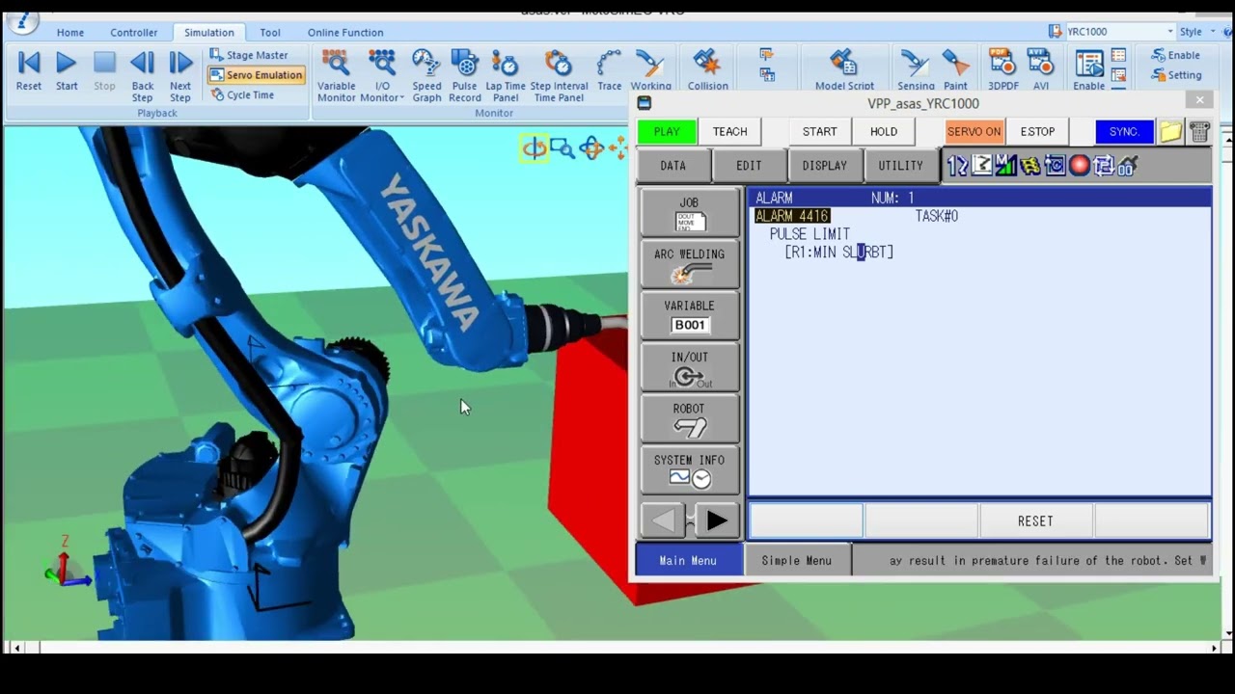Open the EDIT pendant menu
The width and height of the screenshot is (1235, 694).
click(750, 166)
